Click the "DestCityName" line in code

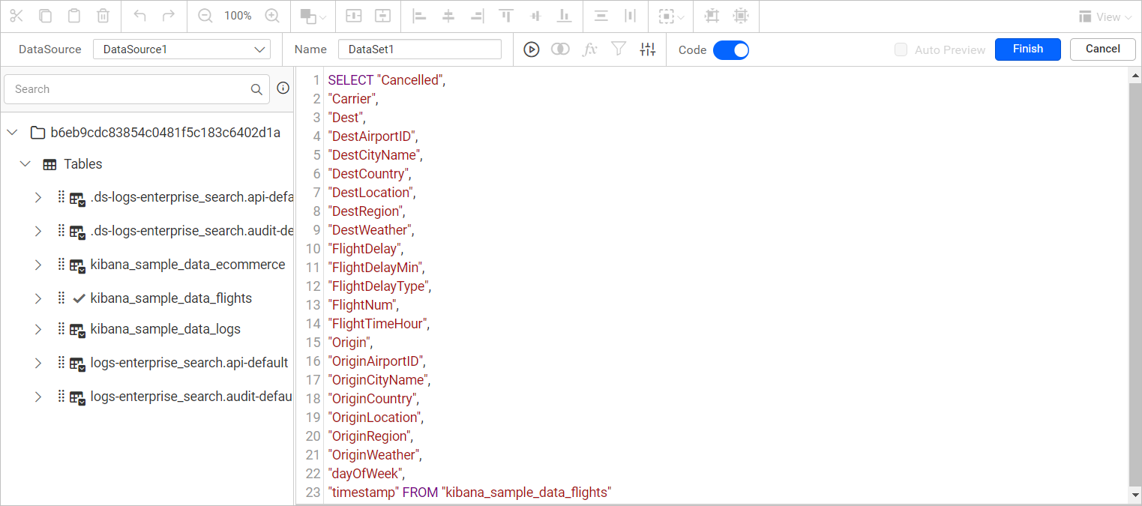[376, 155]
